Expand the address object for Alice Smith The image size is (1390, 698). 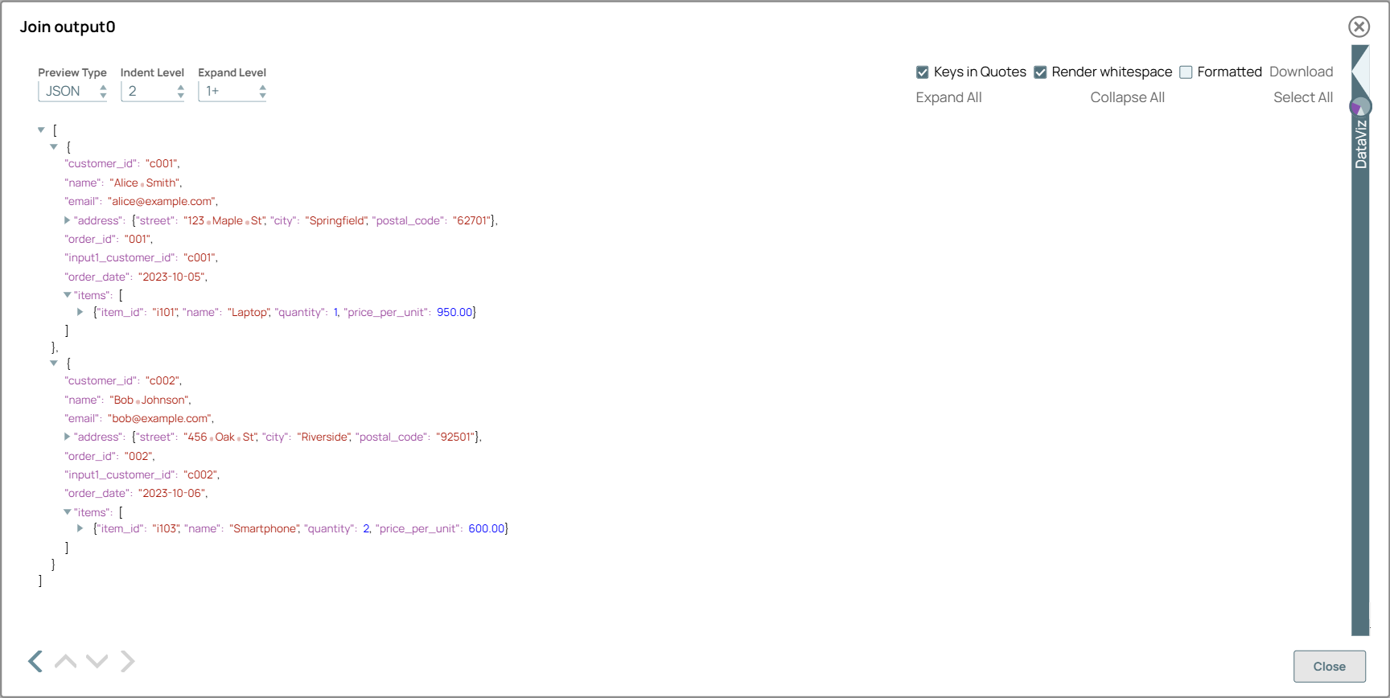pos(68,220)
